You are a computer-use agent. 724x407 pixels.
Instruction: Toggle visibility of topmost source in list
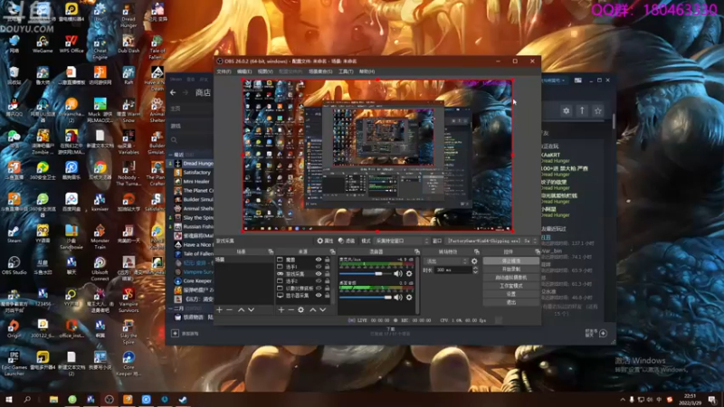pyautogui.click(x=319, y=260)
